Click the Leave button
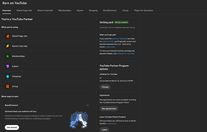The image size is (207, 132). tap(104, 130)
